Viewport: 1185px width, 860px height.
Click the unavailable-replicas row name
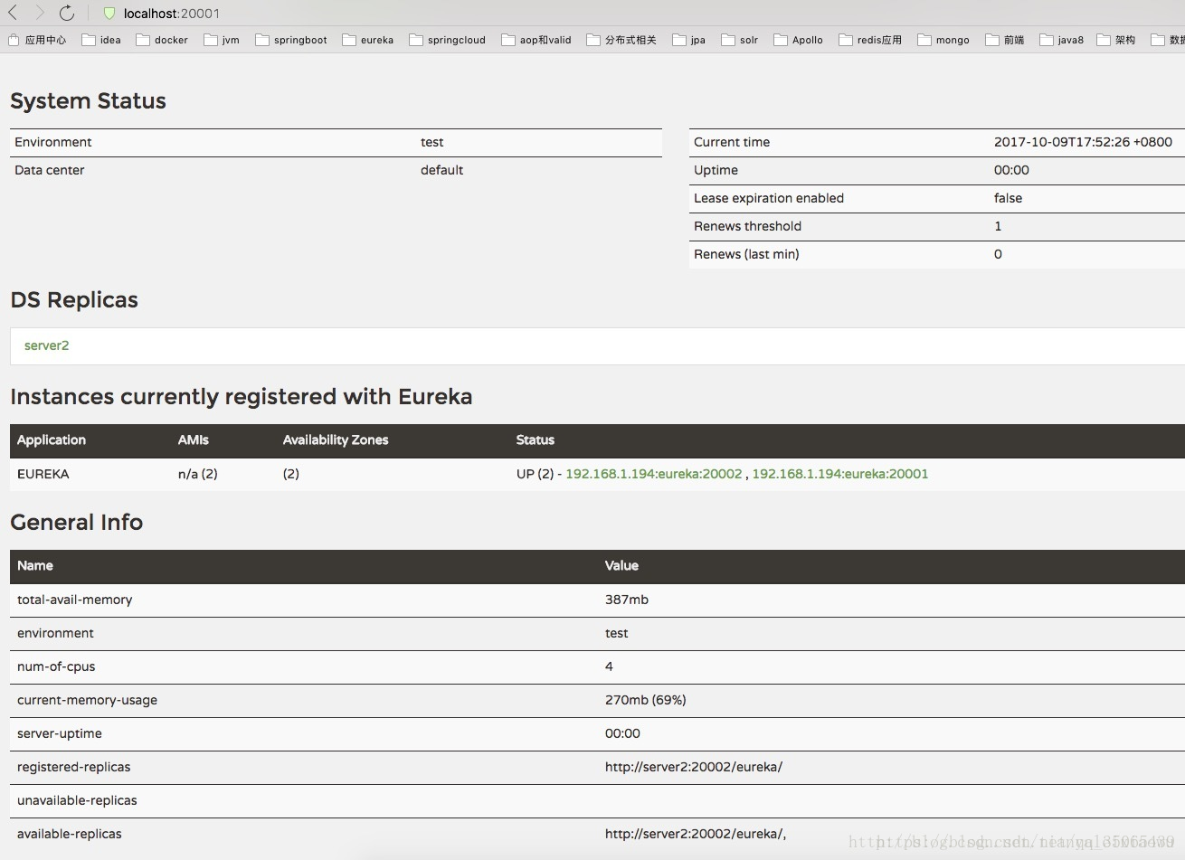pos(77,800)
